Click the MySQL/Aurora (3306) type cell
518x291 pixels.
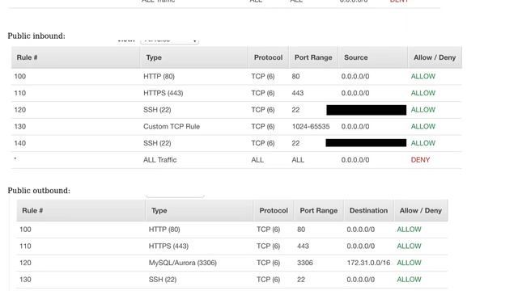[183, 263]
